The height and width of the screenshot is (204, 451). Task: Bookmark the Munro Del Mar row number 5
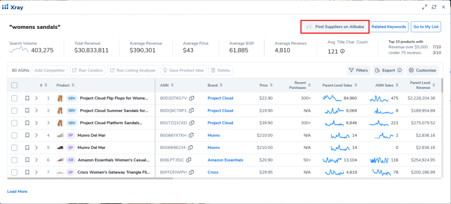pos(27,147)
